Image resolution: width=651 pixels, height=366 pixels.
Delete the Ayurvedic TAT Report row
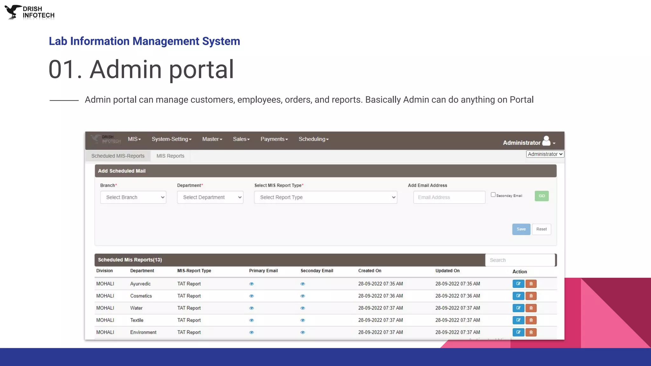(531, 284)
